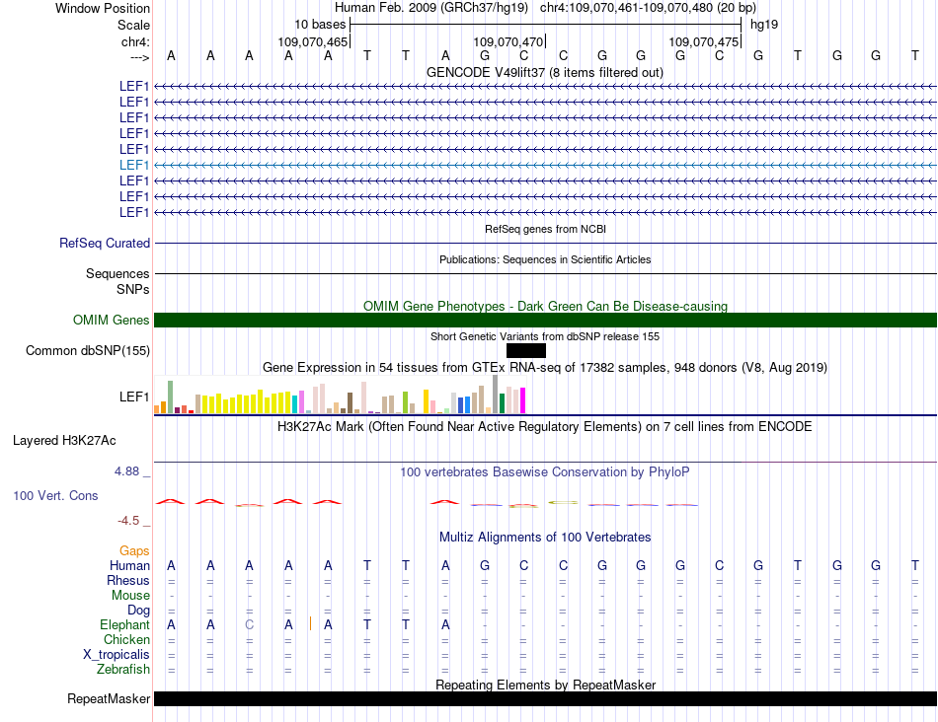
Task: Click the "100 Vert. Cons" track label
Action: (55, 495)
